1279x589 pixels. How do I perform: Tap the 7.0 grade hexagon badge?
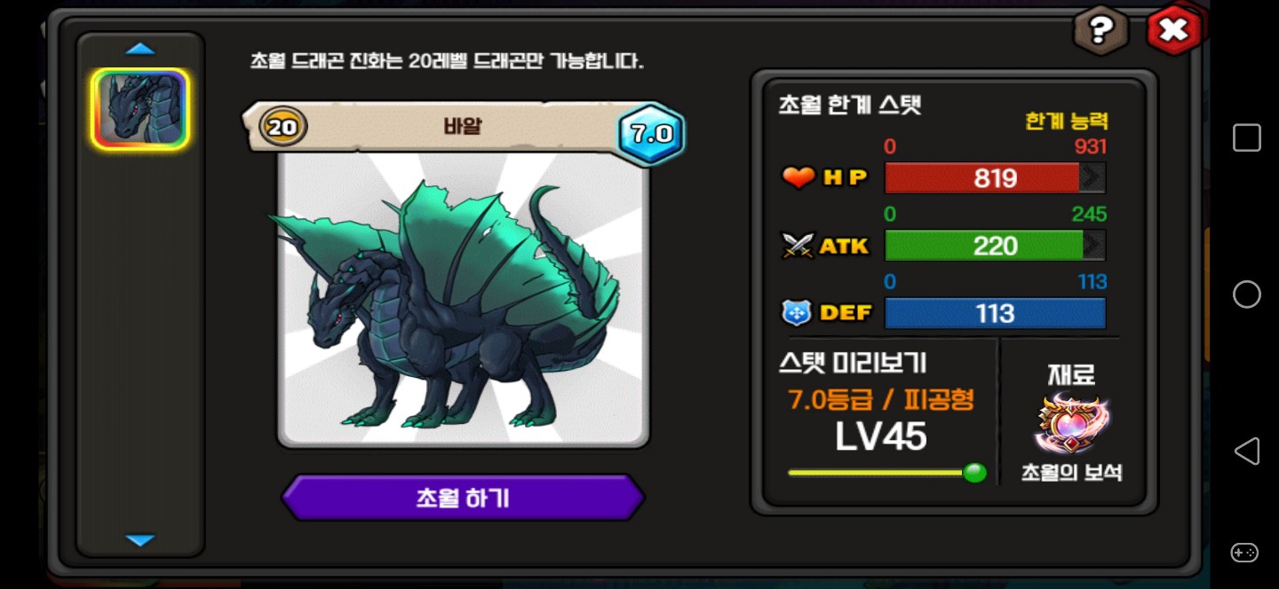coord(651,134)
